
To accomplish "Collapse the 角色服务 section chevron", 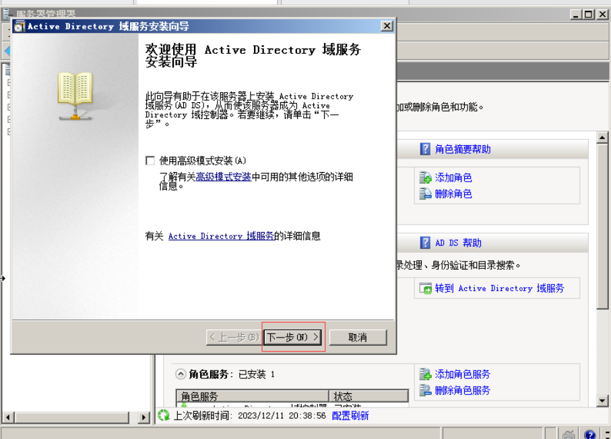I will (x=181, y=374).
